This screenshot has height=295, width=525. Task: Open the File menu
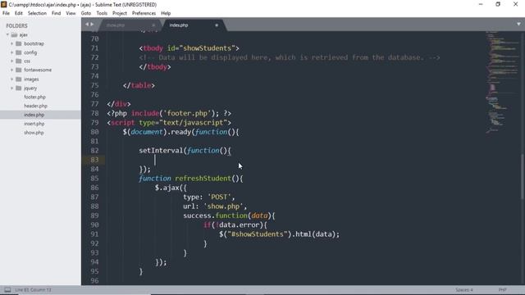(x=6, y=13)
